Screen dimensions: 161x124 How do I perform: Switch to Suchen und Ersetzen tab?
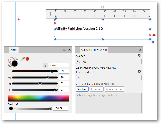coord(94,50)
